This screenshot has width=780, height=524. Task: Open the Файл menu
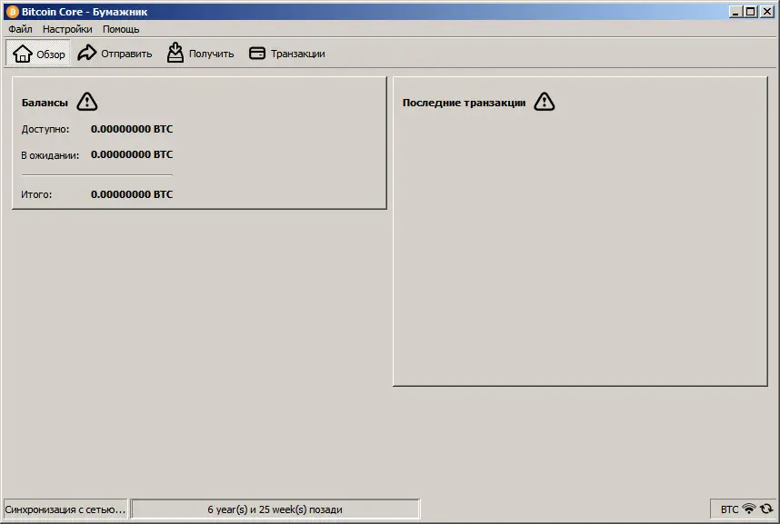pos(20,29)
